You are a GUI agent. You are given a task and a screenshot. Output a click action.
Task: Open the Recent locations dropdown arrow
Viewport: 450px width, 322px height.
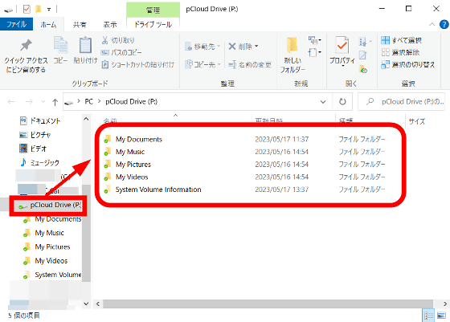(x=43, y=102)
